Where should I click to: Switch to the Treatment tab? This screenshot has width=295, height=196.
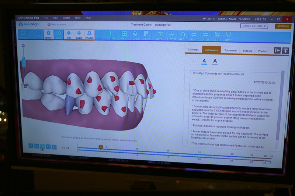230,50
